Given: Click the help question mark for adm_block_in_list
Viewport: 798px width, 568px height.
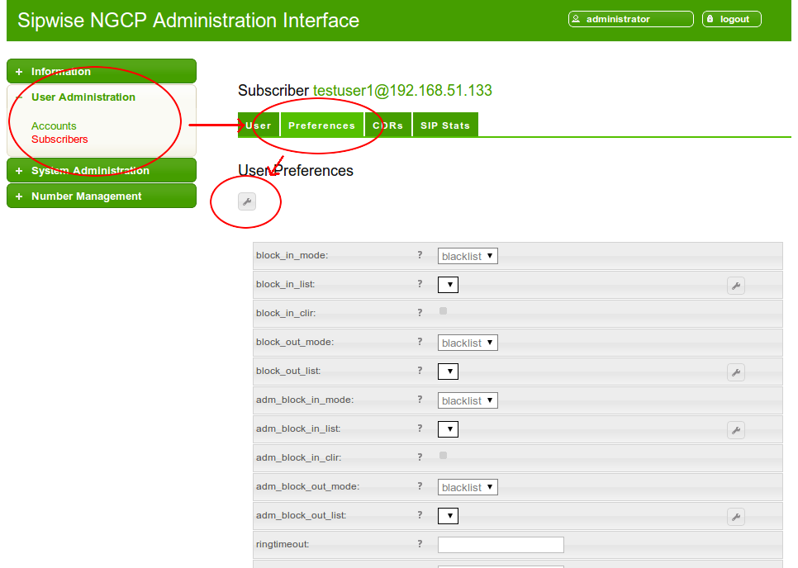Looking at the screenshot, I should pyautogui.click(x=420, y=428).
